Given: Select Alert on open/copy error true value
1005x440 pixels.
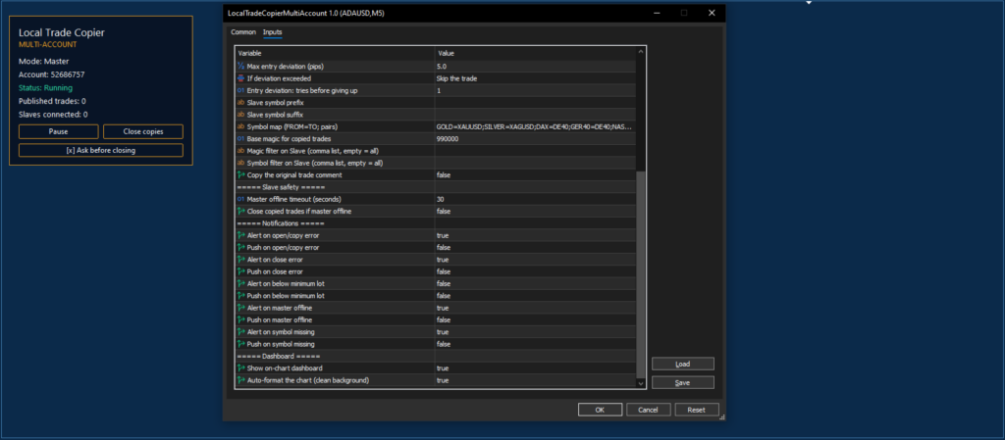Looking at the screenshot, I should coord(443,235).
